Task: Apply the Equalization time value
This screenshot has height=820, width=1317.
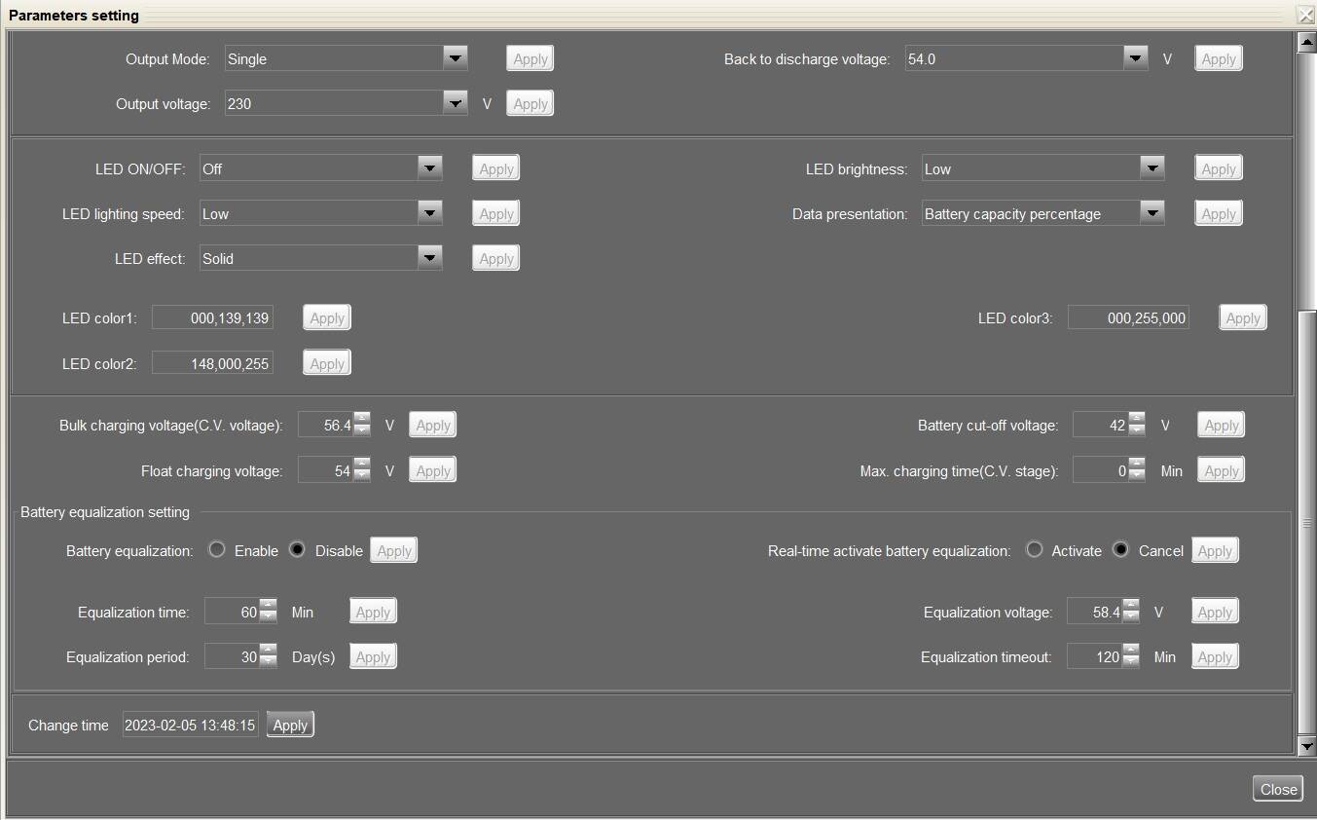Action: coord(373,612)
